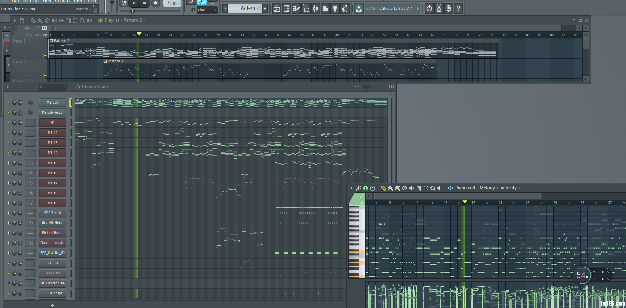The width and height of the screenshot is (626, 308).
Task: Open the audio editor scissors icon
Action: (x=439, y=9)
